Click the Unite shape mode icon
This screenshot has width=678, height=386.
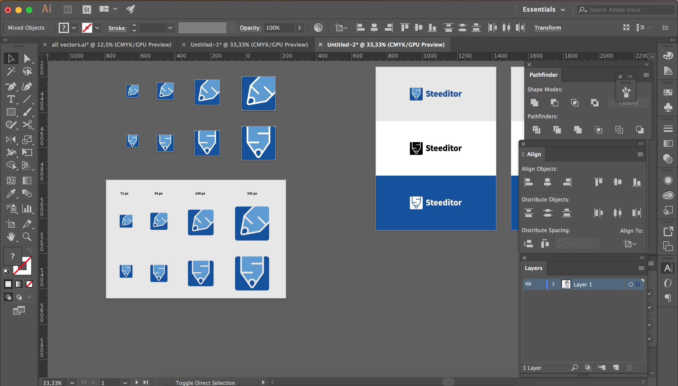[534, 103]
